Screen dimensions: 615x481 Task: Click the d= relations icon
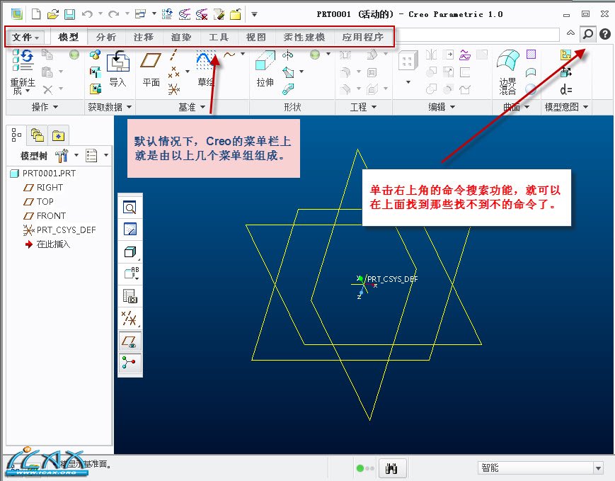[x=565, y=90]
